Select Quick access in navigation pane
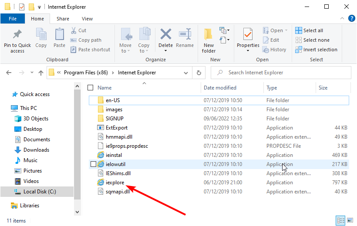Viewport: 357px width, 226px height. [34, 94]
